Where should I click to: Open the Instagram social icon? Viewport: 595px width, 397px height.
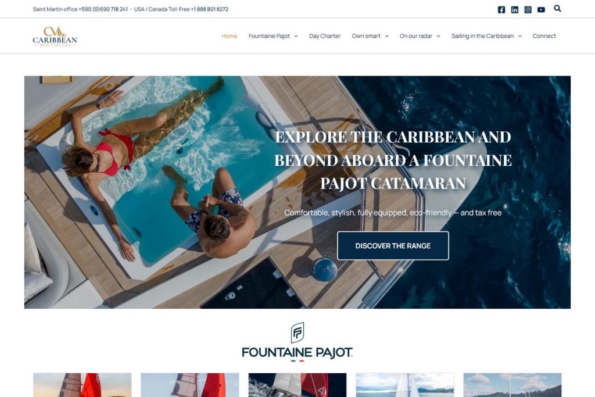[528, 10]
